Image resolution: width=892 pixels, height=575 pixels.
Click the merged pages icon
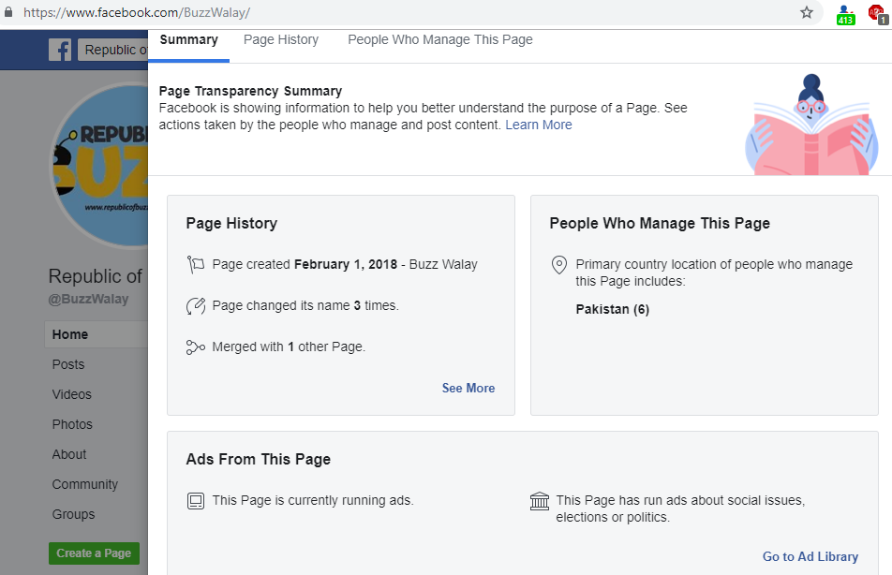pos(195,347)
